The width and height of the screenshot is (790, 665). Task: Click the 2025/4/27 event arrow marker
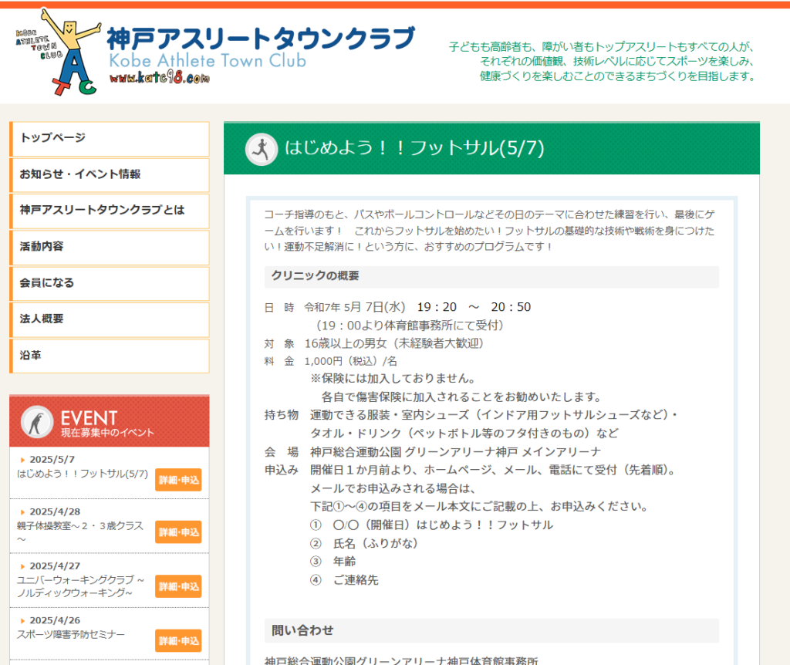[22, 567]
